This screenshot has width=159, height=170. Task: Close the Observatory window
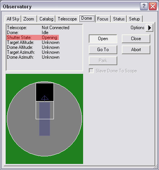pos(153,6)
